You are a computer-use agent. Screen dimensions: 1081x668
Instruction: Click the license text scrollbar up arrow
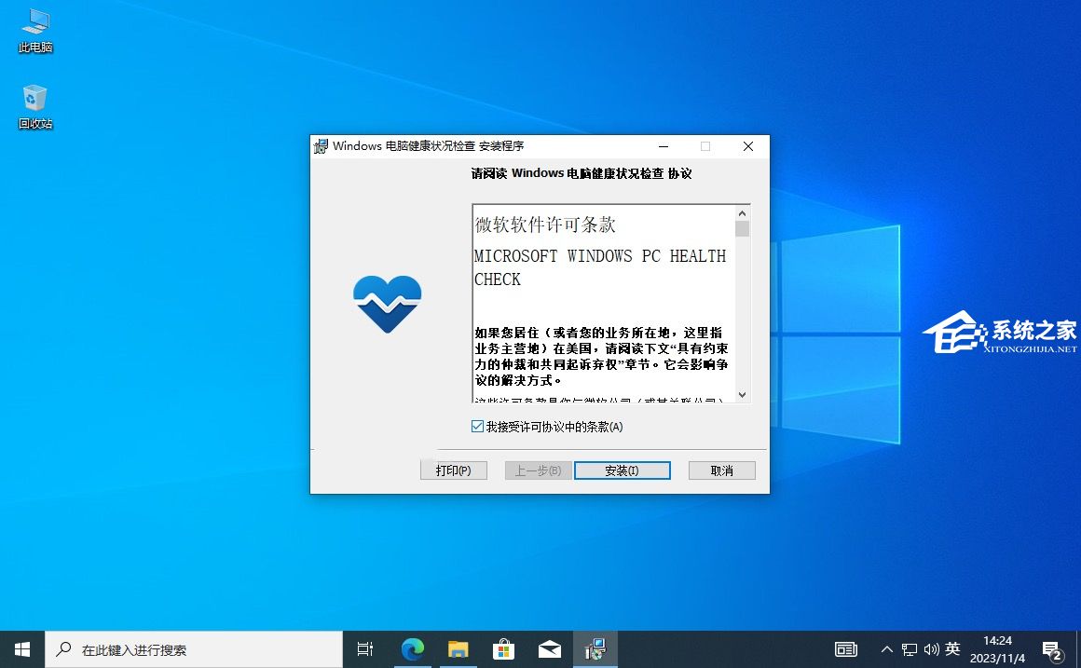(743, 213)
